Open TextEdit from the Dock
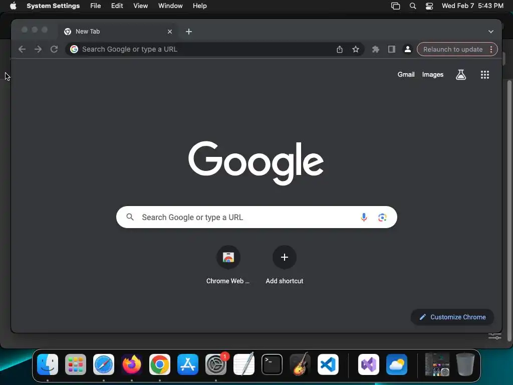 (244, 364)
